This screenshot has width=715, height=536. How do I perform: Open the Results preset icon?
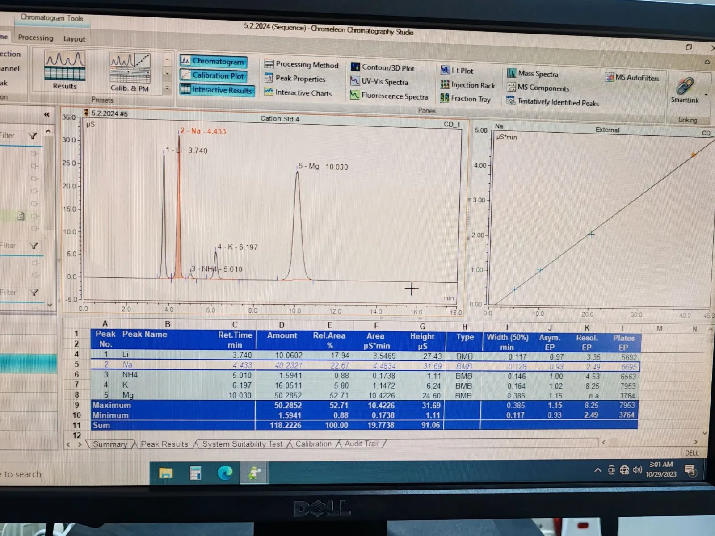65,69
